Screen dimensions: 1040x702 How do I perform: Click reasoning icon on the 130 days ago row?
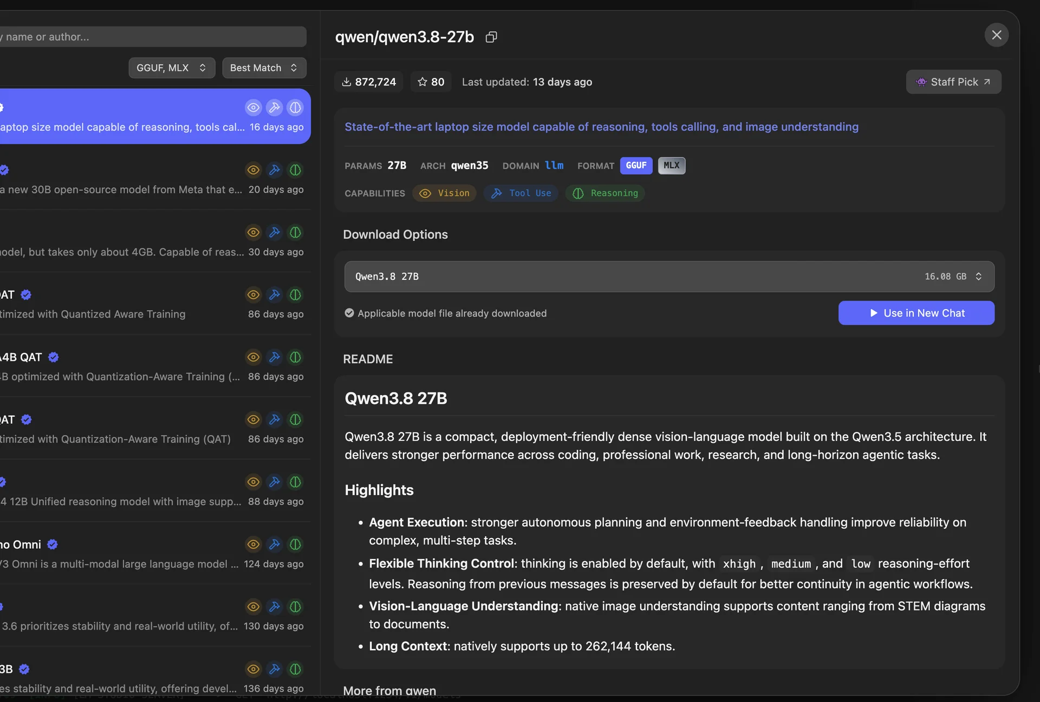tap(295, 607)
